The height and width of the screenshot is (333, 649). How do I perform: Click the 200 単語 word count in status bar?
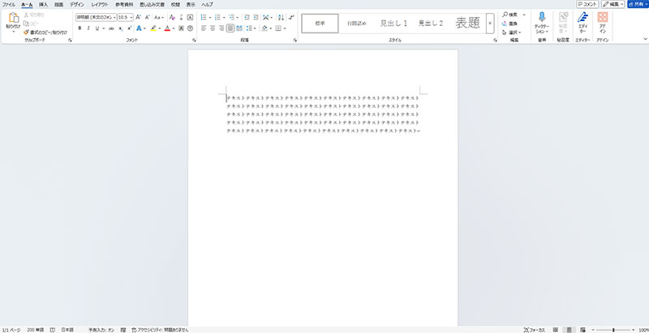tap(35, 330)
